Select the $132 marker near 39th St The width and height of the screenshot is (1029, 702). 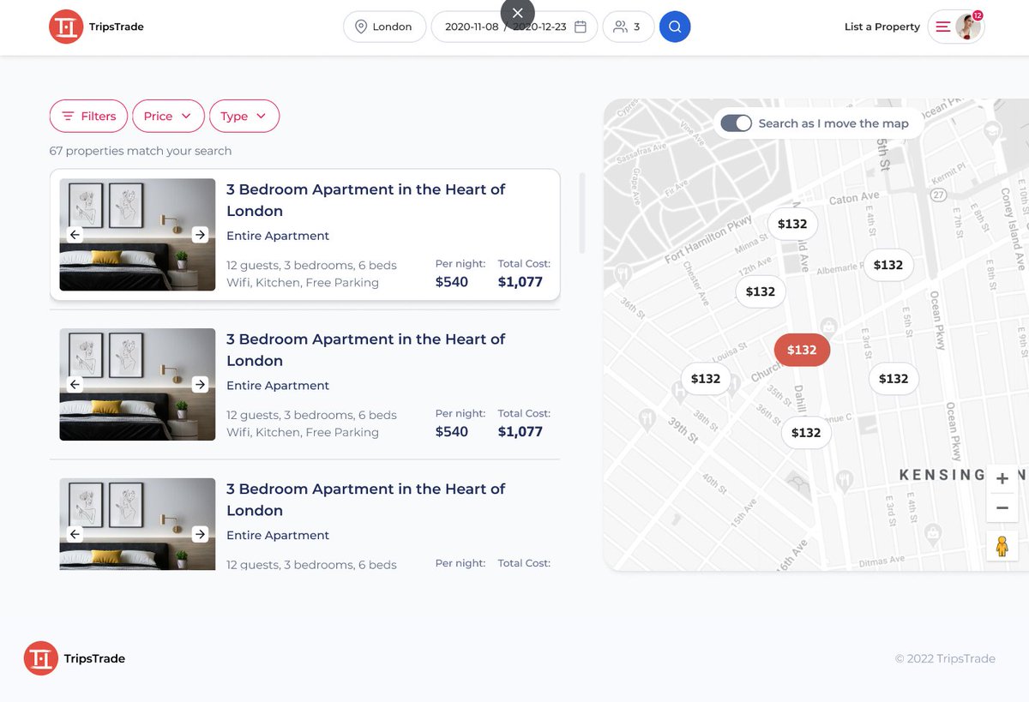click(806, 433)
